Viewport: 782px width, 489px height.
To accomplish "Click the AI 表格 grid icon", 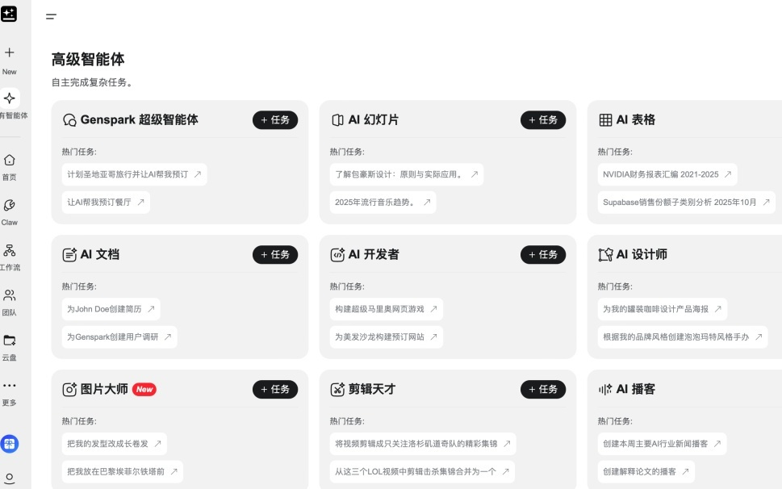I will 605,120.
